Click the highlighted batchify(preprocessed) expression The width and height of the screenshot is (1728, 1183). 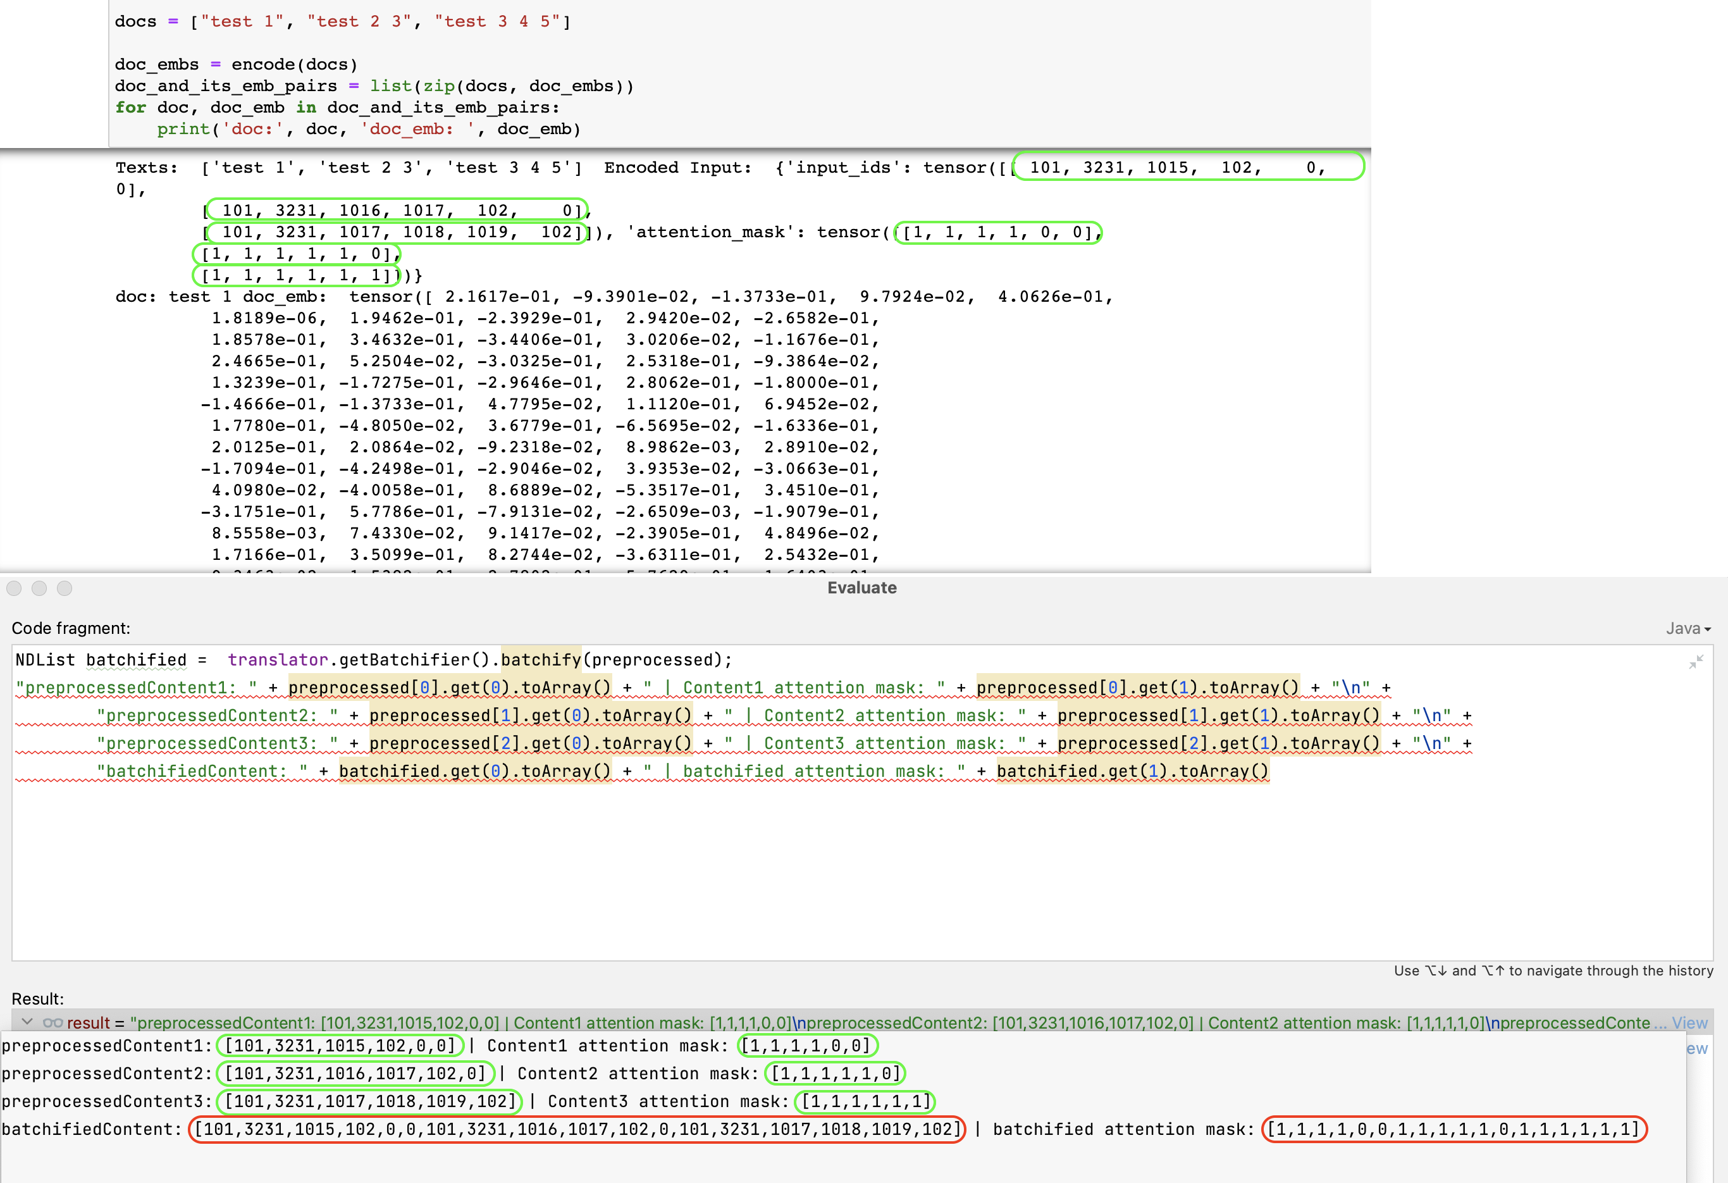[617, 660]
